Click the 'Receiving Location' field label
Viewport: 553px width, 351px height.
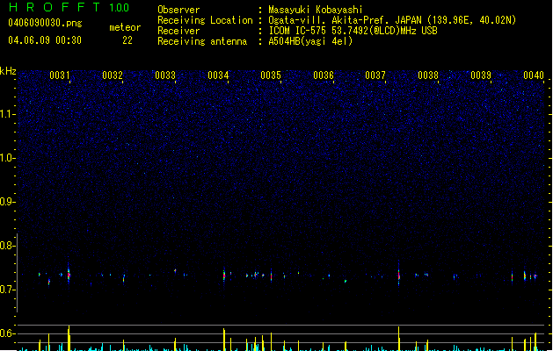pyautogui.click(x=205, y=20)
